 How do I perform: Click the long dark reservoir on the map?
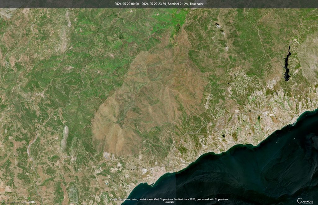287,63
